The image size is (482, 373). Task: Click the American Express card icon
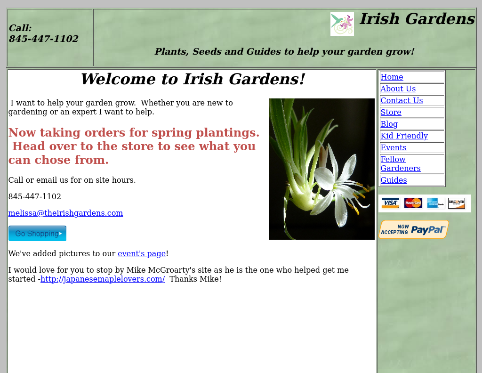[x=435, y=203]
